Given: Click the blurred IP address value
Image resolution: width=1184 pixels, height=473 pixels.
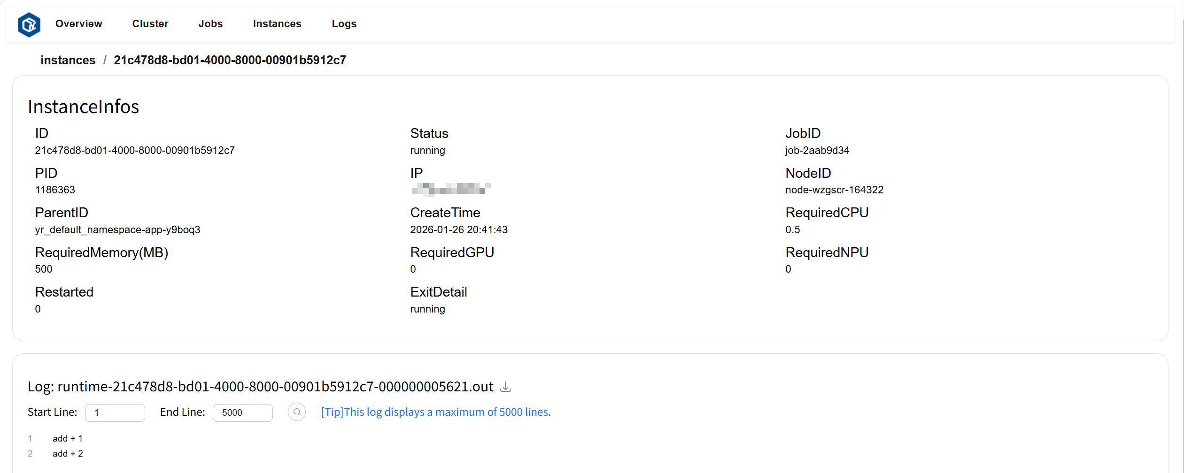Looking at the screenshot, I should pos(450,189).
